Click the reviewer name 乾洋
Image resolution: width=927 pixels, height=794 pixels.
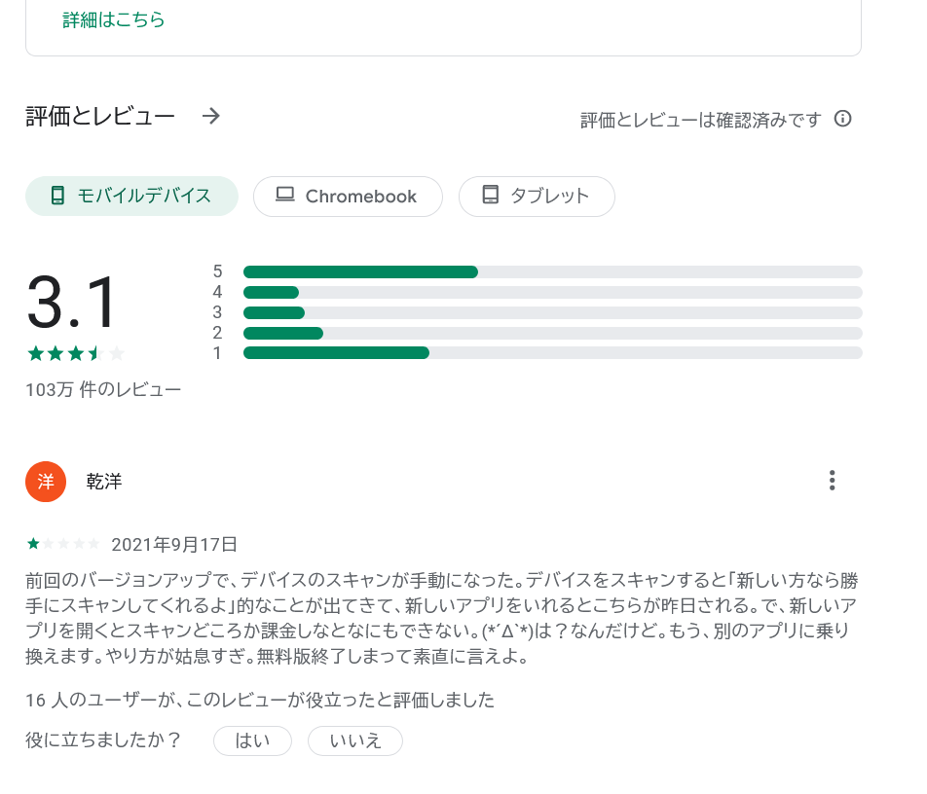point(104,482)
